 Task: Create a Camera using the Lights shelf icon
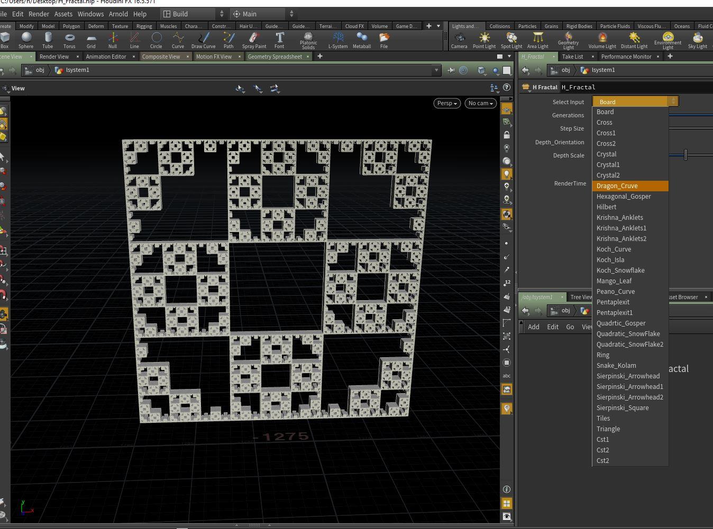(459, 40)
